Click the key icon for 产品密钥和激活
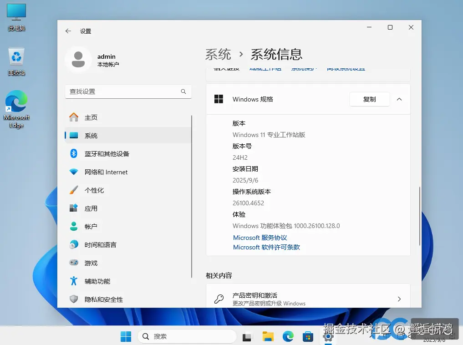This screenshot has height=345, width=463. (x=219, y=299)
